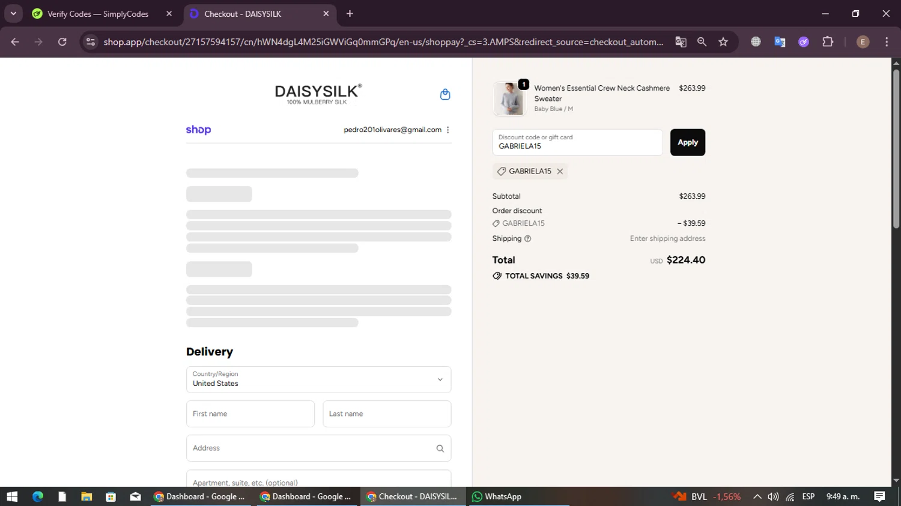Show hidden system tray icons
Image resolution: width=901 pixels, height=506 pixels.
click(757, 496)
